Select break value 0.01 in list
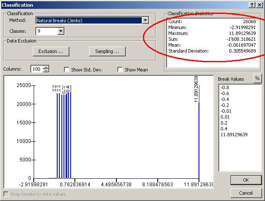 click(225, 117)
